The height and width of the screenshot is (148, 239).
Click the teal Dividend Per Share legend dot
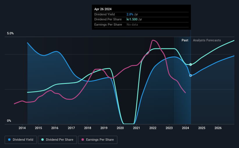pyautogui.click(x=43, y=140)
